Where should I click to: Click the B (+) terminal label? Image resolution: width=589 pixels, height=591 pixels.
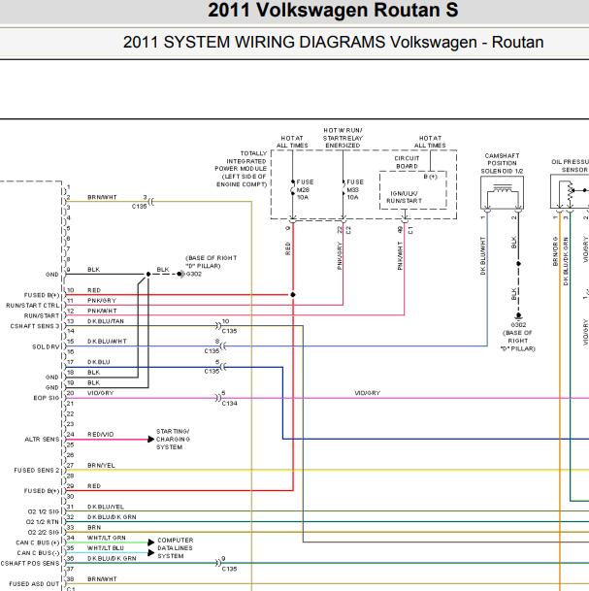point(431,177)
